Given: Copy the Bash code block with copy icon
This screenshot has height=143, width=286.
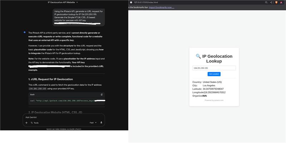Looking at the screenshot, I should click(102, 95).
